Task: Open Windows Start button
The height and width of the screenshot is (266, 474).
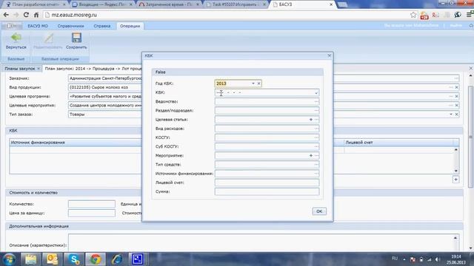Action: click(x=9, y=259)
